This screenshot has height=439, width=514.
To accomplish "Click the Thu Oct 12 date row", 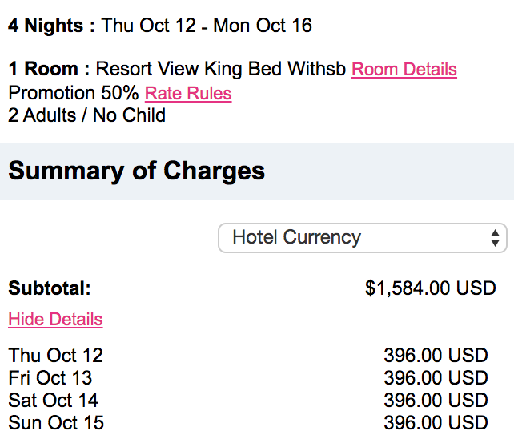I will [56, 356].
